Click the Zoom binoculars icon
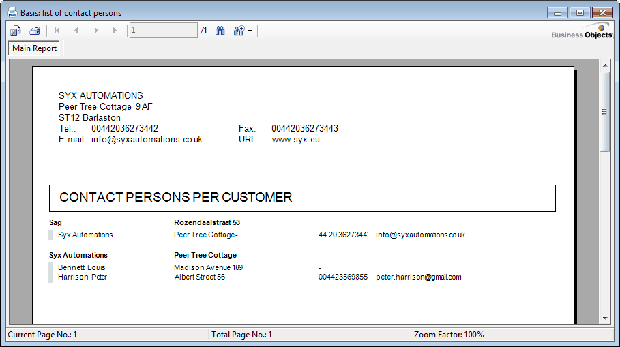 pyautogui.click(x=239, y=31)
